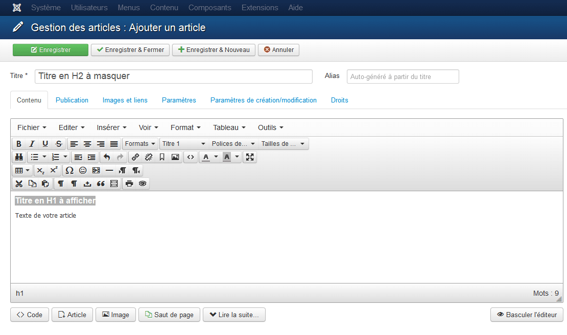
Task: Toggle italic formatting
Action: pyautogui.click(x=32, y=144)
